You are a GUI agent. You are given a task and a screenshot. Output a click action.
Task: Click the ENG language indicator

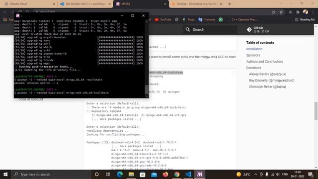click(285, 175)
